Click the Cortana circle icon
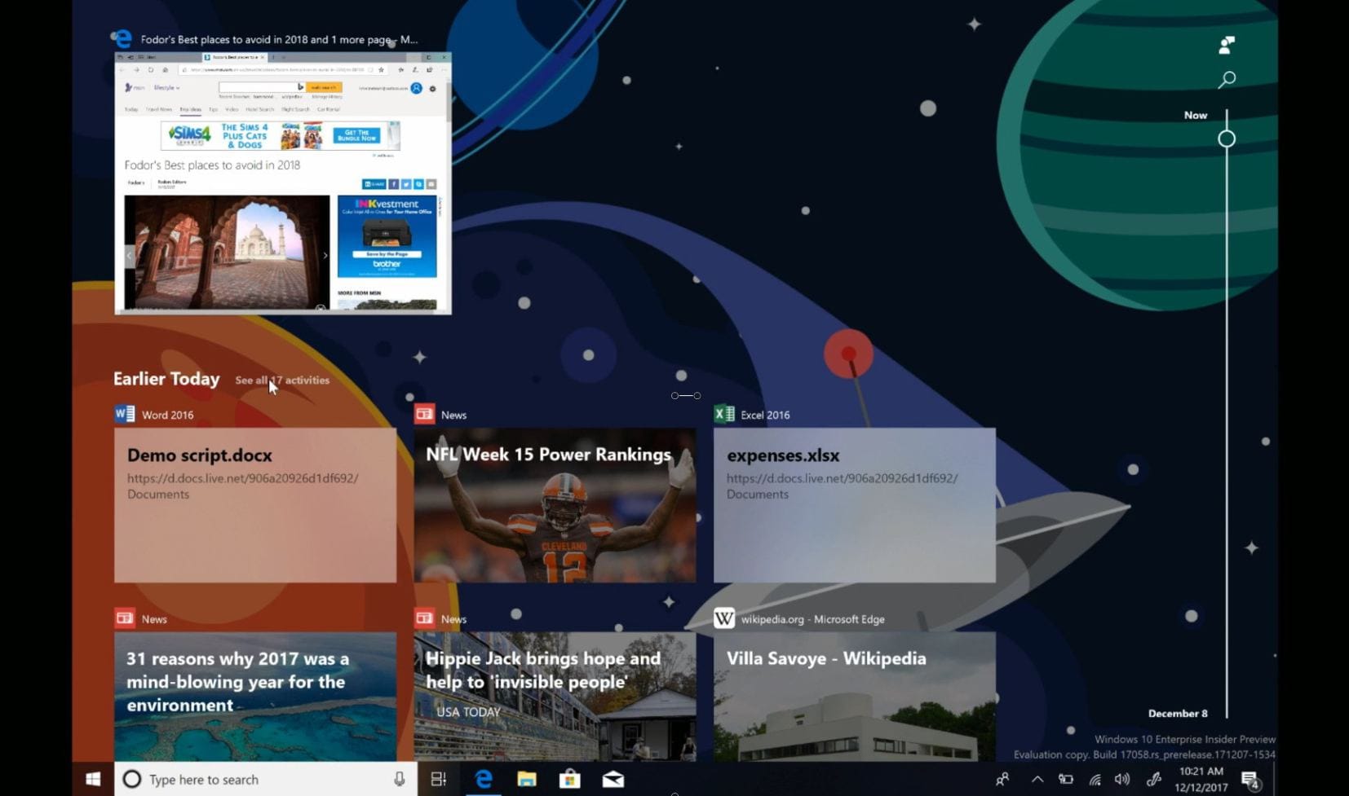 [x=131, y=779]
